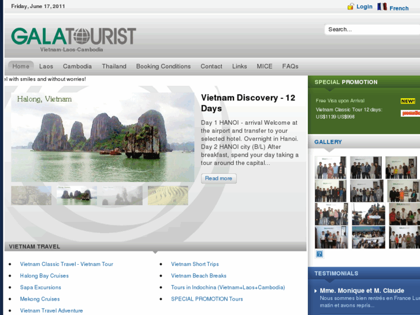Open middle gallery photo in third row
The height and width of the screenshot is (315, 420).
pos(369,214)
